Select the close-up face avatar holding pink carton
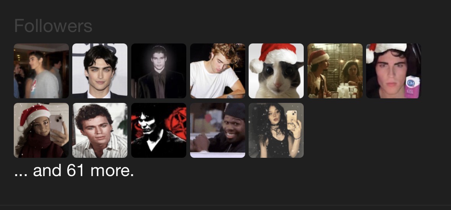 tap(394, 71)
